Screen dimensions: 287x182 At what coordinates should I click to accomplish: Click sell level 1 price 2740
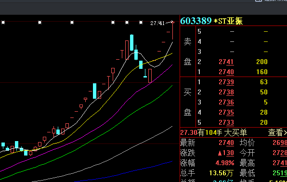coord(226,72)
